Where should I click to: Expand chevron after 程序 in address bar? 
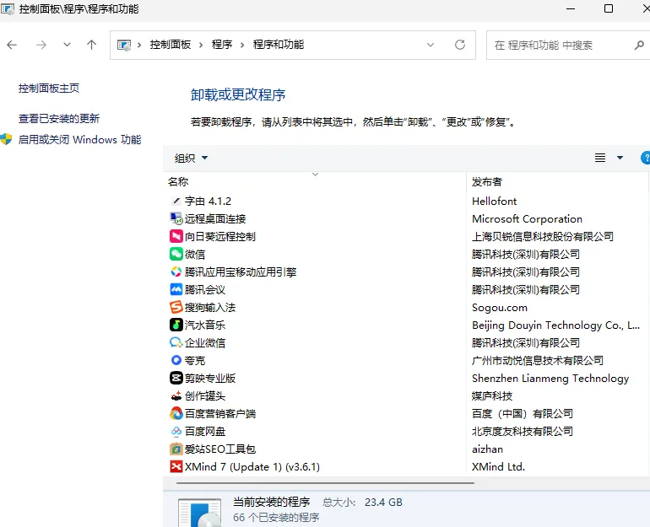tap(242, 45)
